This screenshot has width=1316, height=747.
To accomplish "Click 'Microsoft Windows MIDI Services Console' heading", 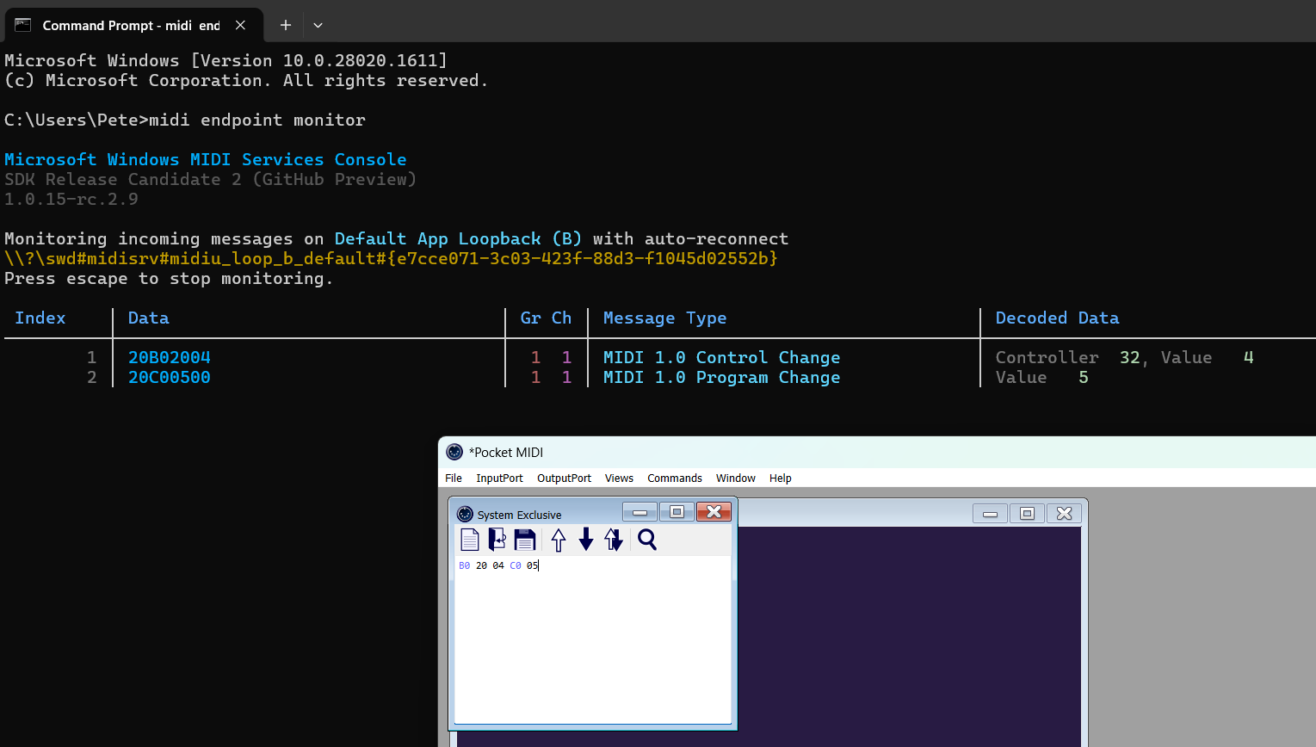I will pyautogui.click(x=206, y=159).
